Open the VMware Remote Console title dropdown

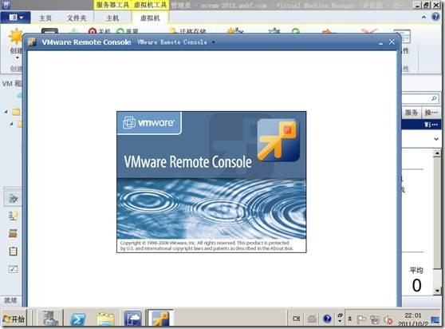(214, 42)
